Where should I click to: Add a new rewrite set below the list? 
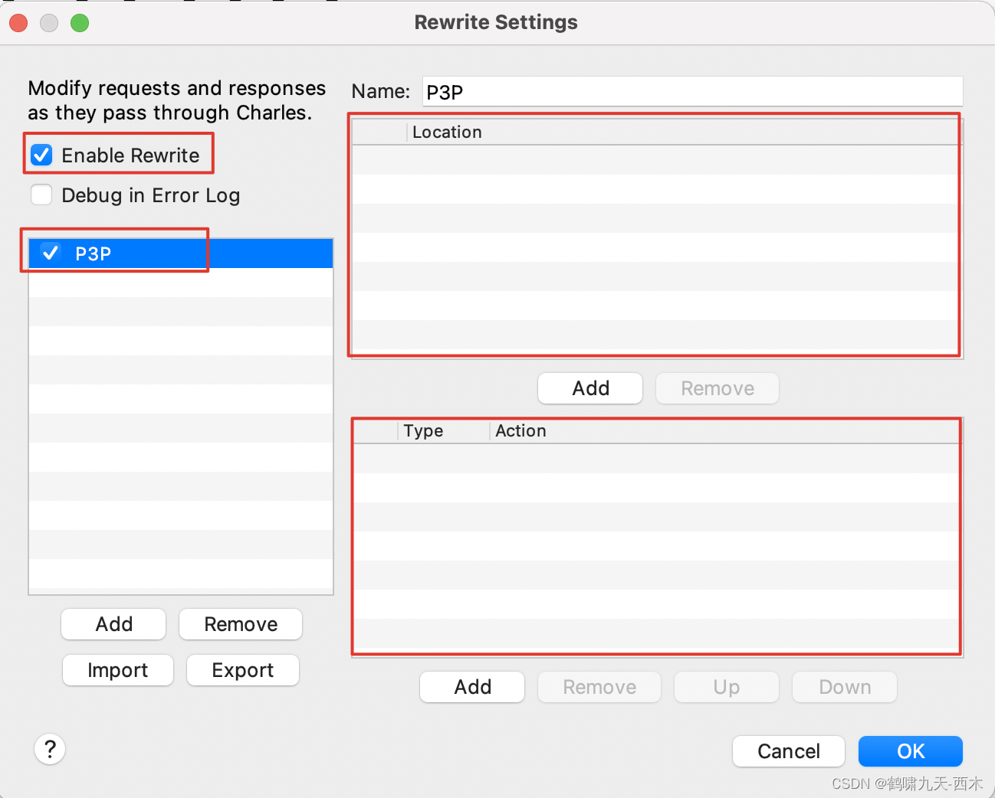tap(113, 624)
